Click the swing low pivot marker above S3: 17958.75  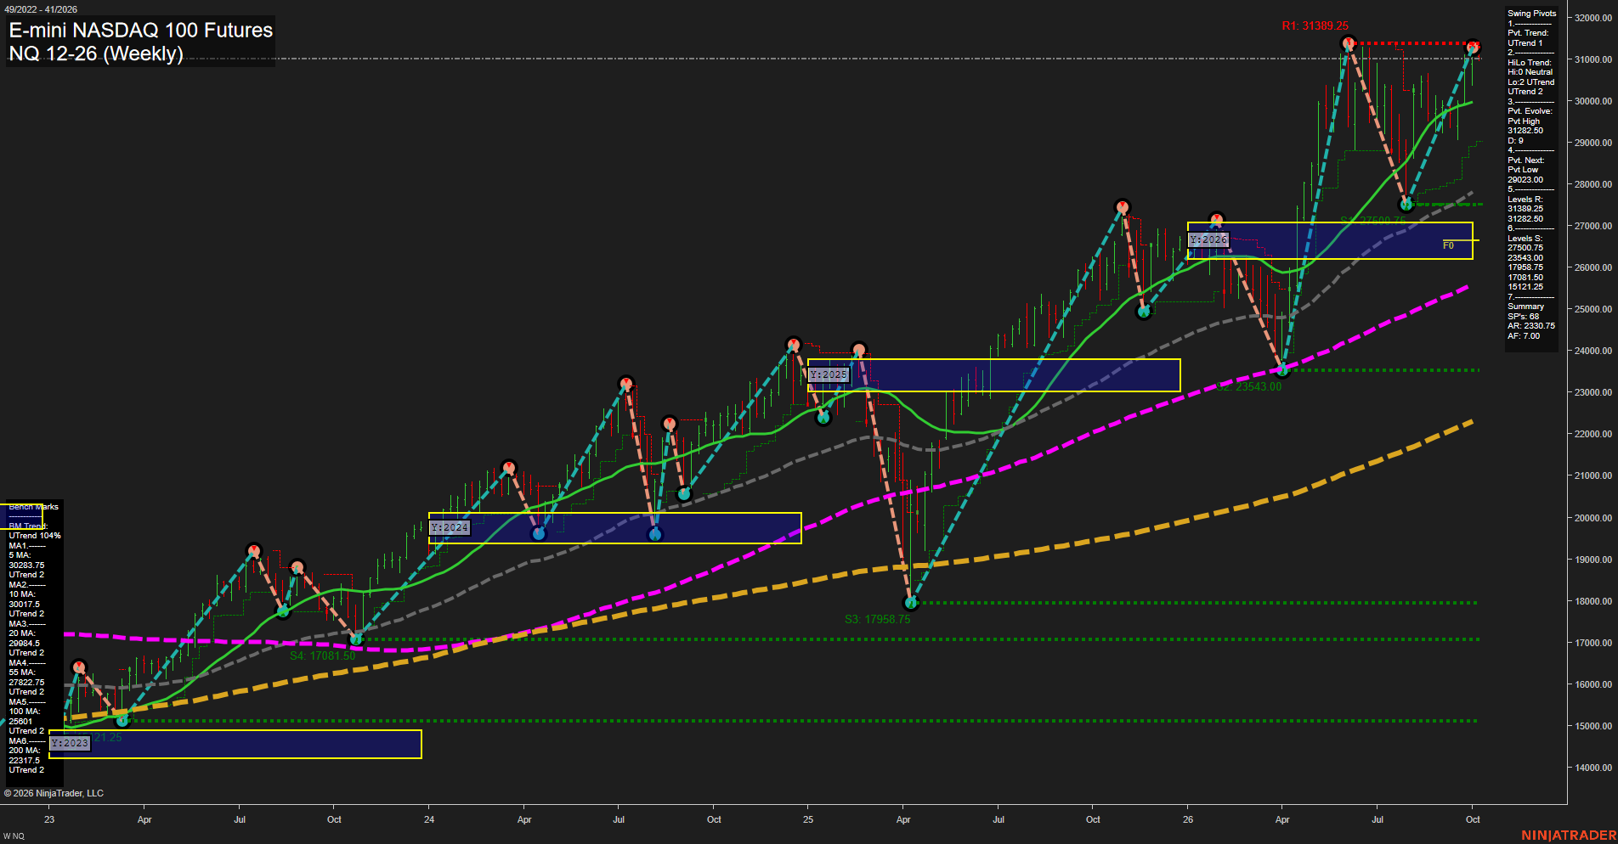tap(911, 603)
